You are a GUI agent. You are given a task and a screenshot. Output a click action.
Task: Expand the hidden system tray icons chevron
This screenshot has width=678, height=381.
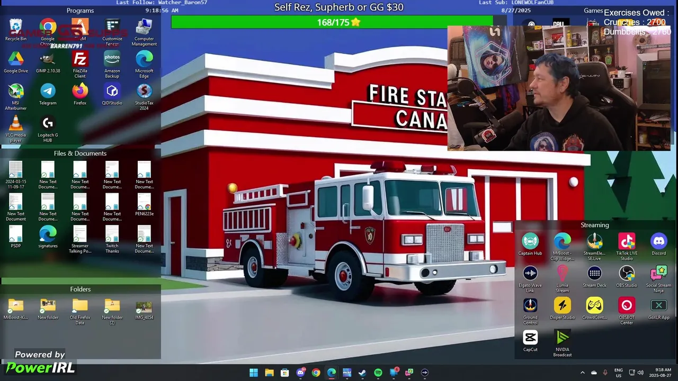(x=583, y=373)
